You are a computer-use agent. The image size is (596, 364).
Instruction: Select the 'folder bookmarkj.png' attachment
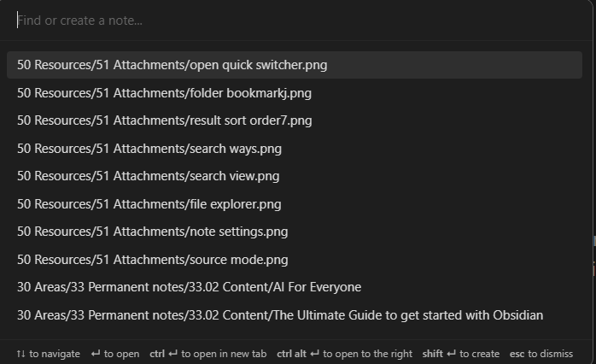tap(165, 92)
